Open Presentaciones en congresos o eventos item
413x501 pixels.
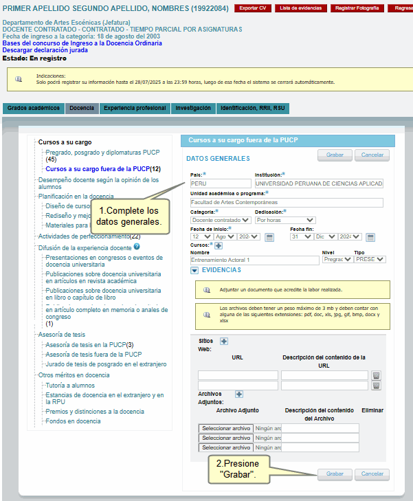point(104,261)
